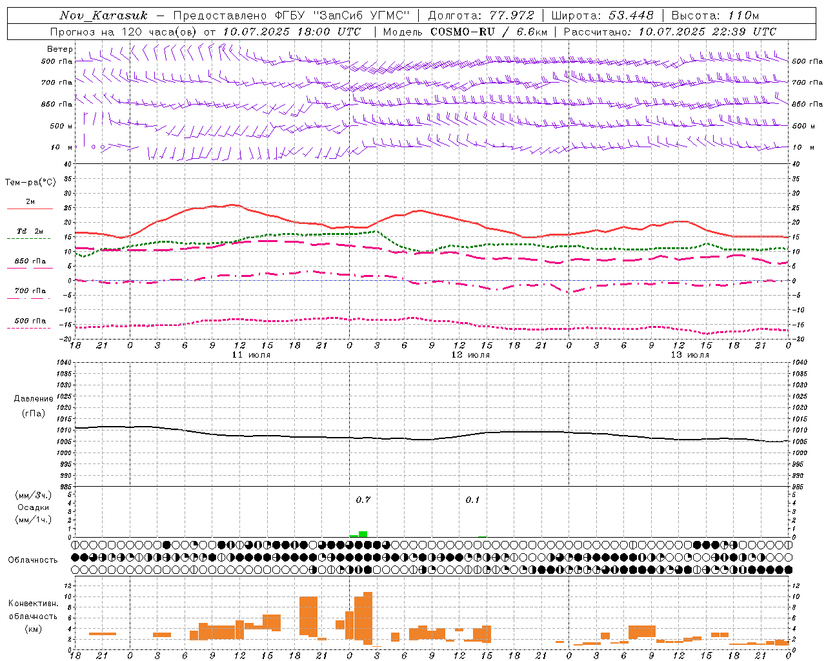This screenshot has height=661, width=826.
Task: Click the Давление pressure panel label
Action: 34,399
